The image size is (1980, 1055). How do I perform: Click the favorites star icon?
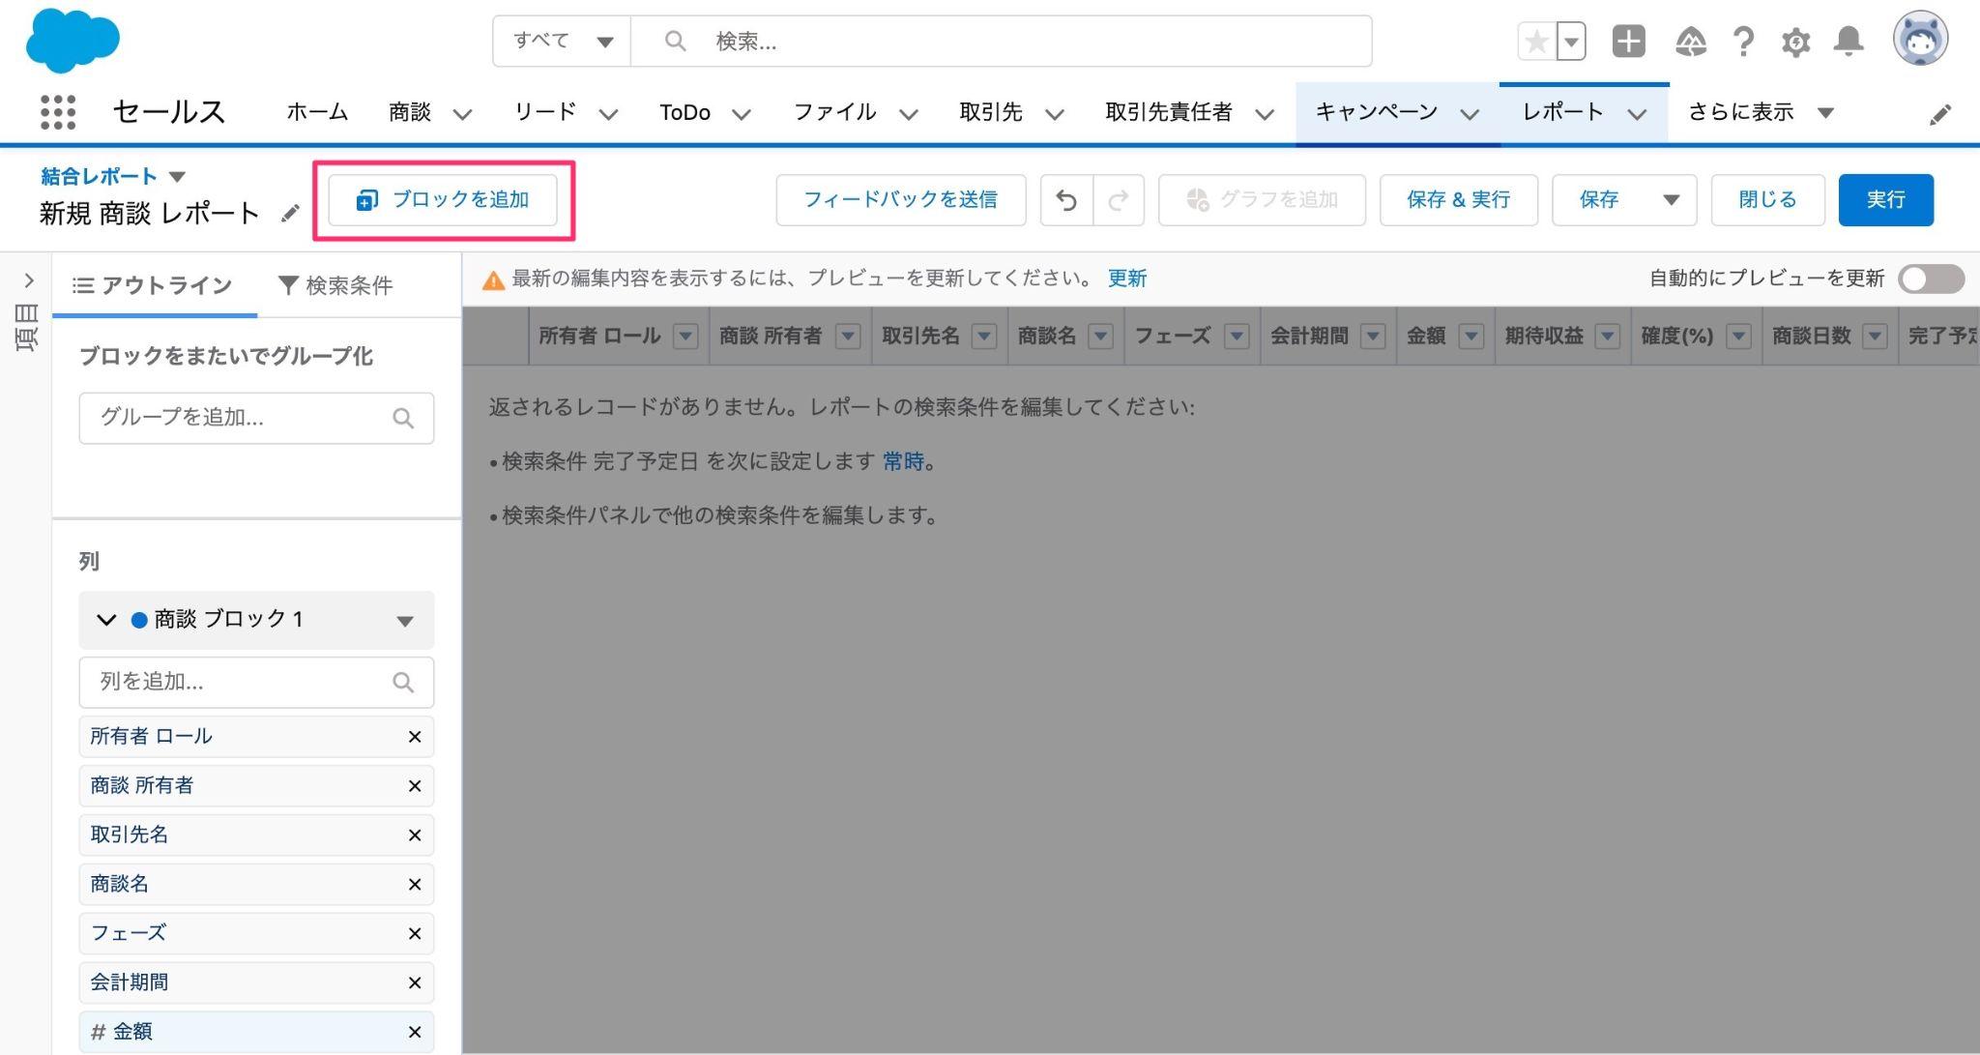tap(1536, 42)
